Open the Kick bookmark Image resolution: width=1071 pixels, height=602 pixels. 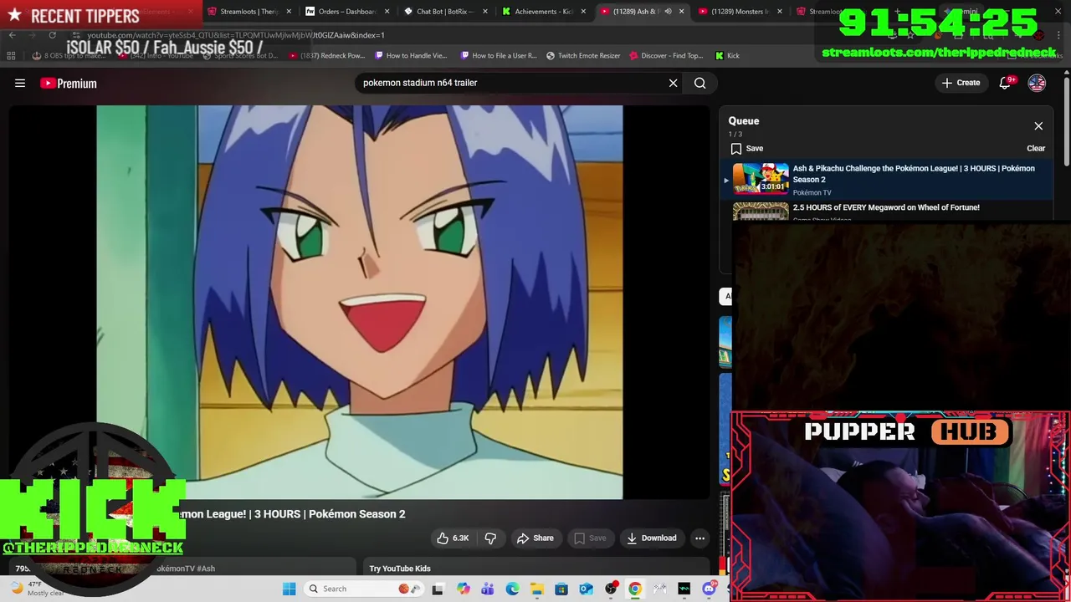(727, 56)
